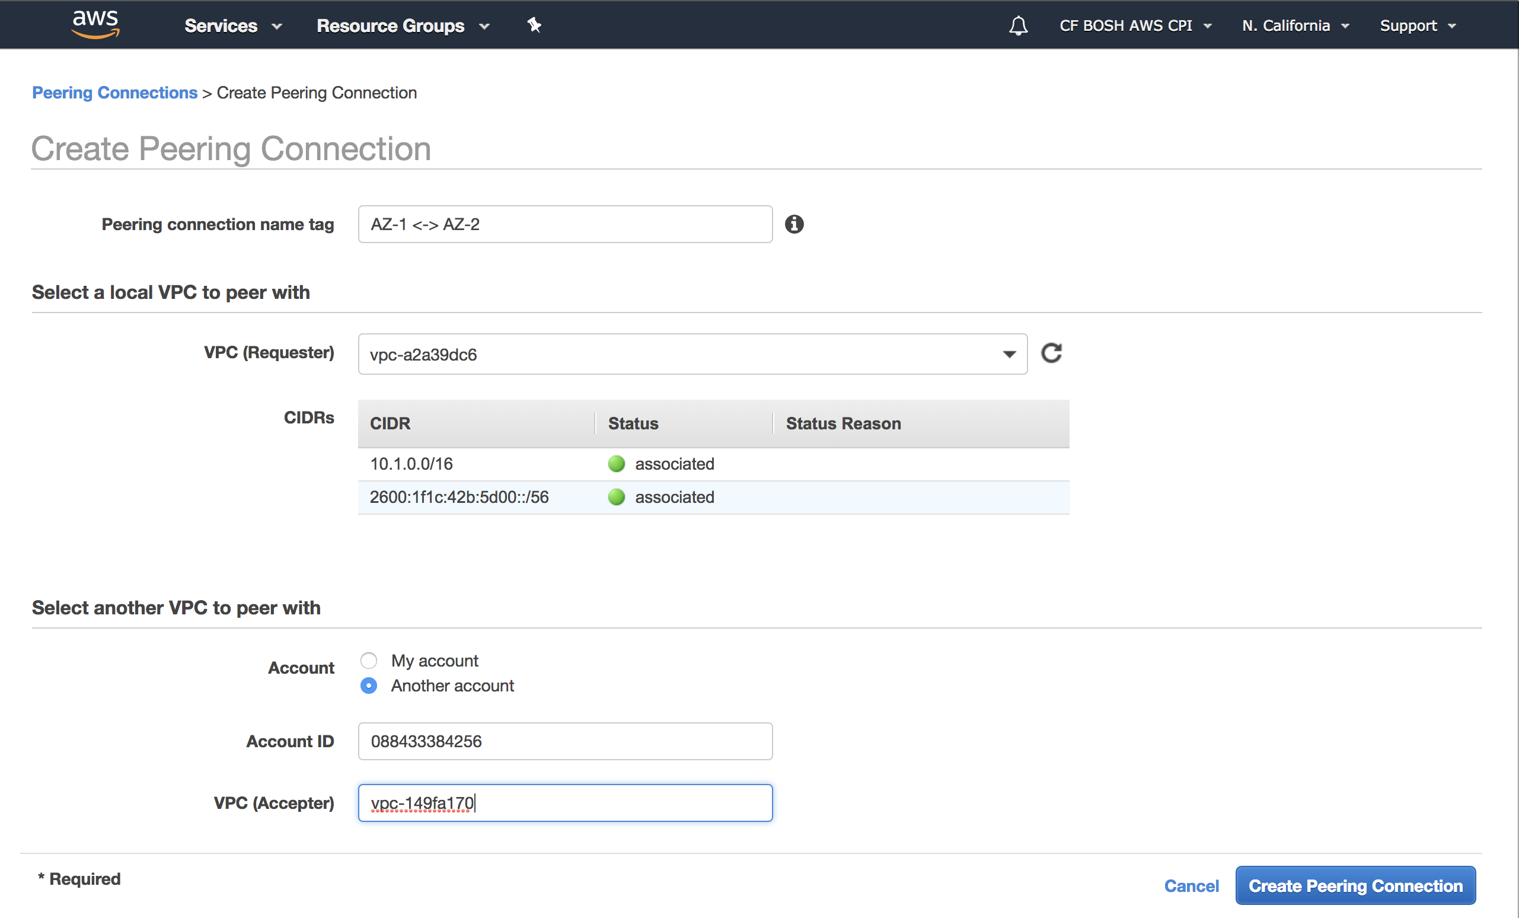Click the pin shortcuts icon
The image size is (1519, 918).
click(534, 25)
